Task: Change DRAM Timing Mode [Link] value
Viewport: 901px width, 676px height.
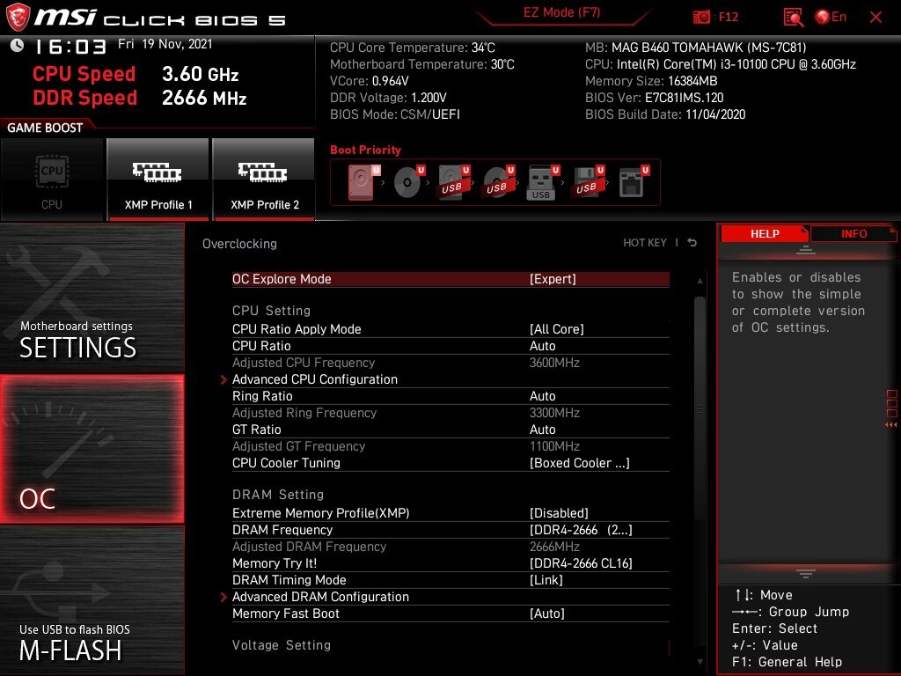Action: (x=546, y=580)
